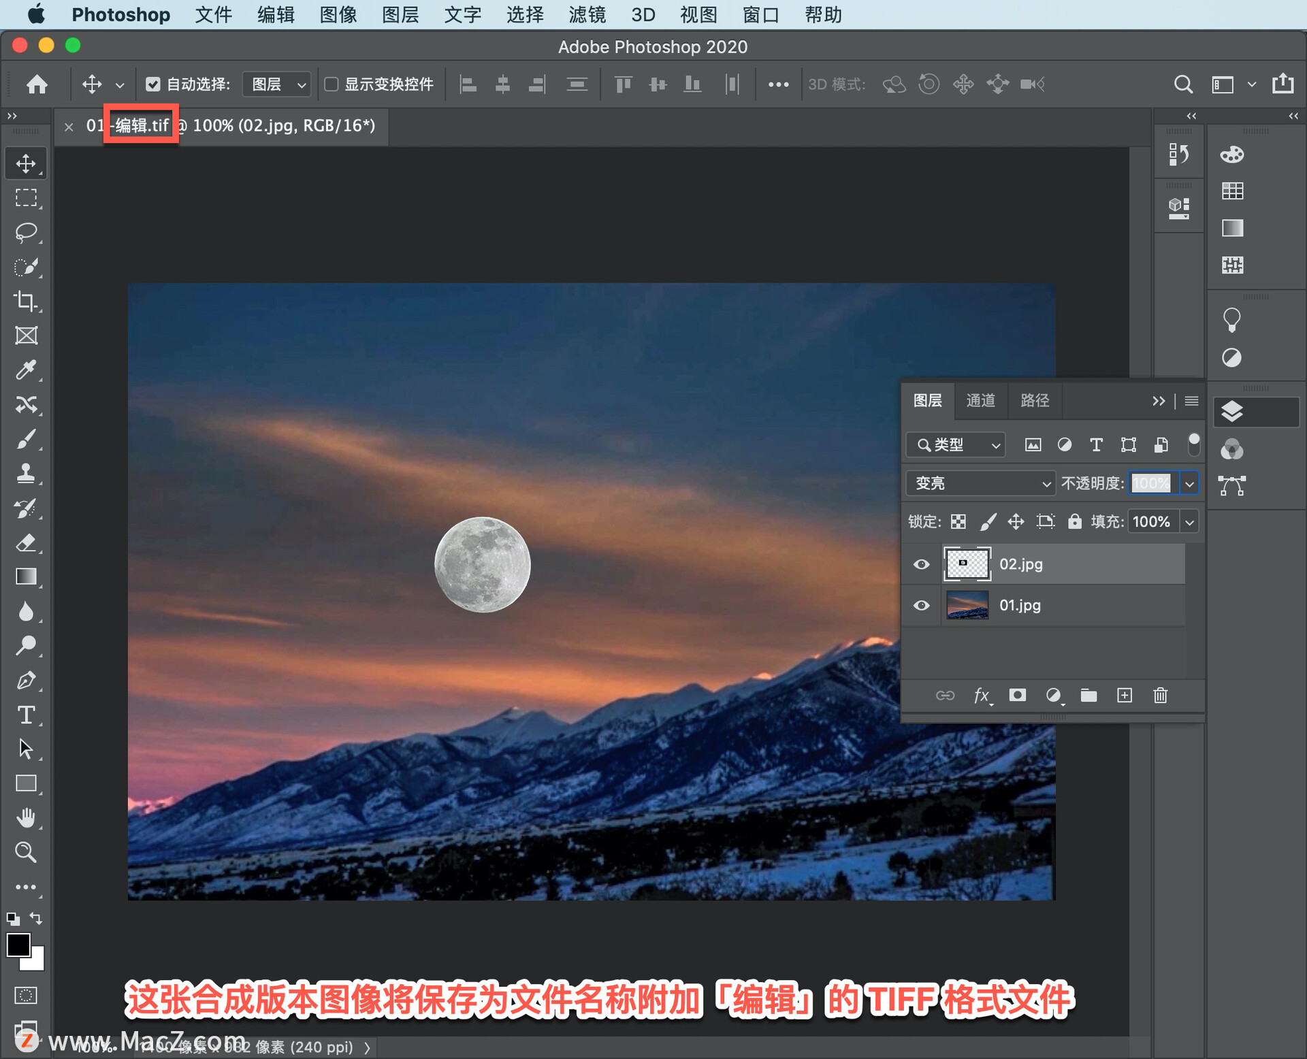
Task: Open the 图像 menu
Action: pos(338,14)
